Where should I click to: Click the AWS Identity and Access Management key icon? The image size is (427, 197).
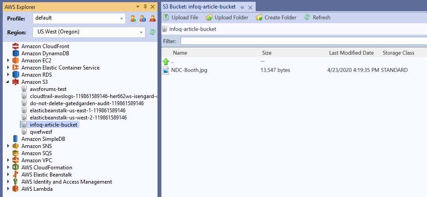click(x=16, y=182)
